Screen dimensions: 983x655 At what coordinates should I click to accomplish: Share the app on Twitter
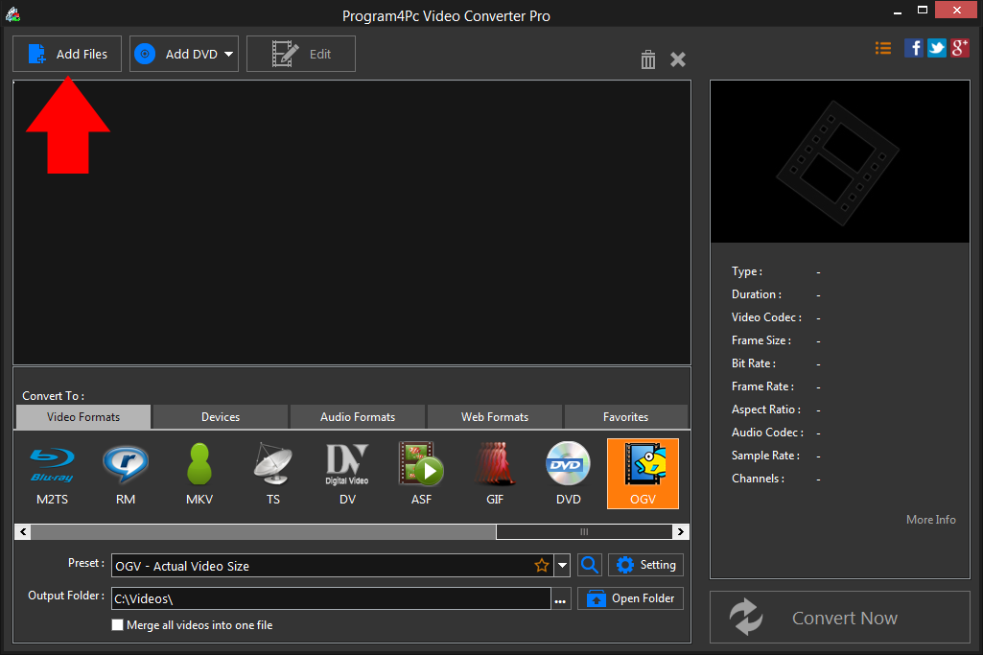(936, 47)
